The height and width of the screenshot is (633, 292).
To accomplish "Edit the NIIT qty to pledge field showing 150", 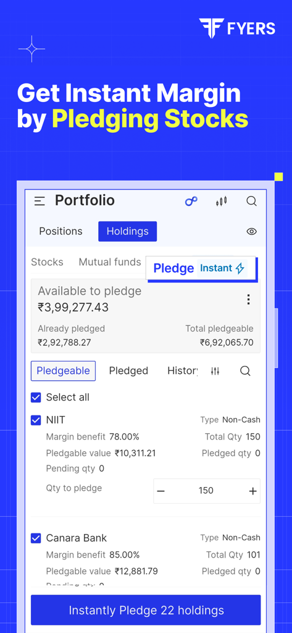I will [x=206, y=491].
